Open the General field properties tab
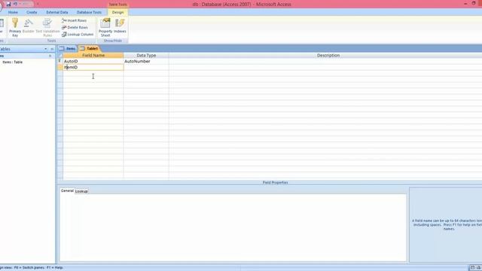The height and width of the screenshot is (271, 482). pyautogui.click(x=67, y=190)
